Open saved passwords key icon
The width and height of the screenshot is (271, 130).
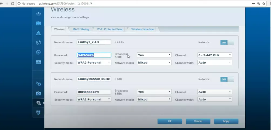253,3
